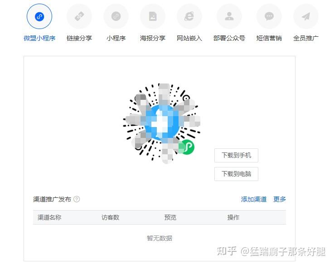Image resolution: width=334 pixels, height=265 pixels.
Task: Click the 小程序 round icon
Action: (x=116, y=16)
